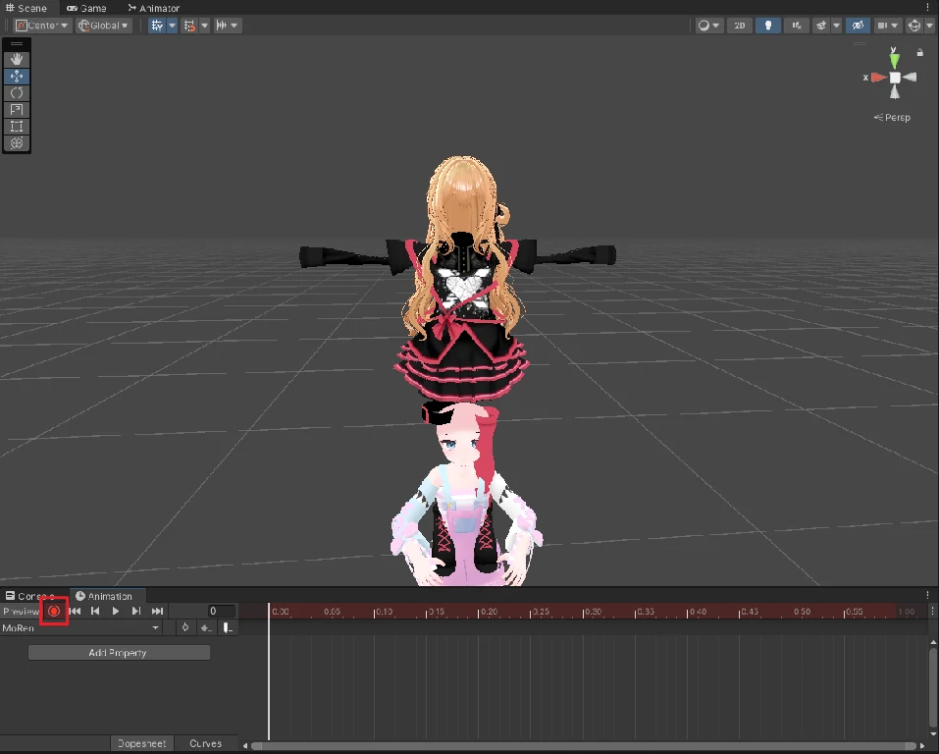Jump to first keyframe in Animation
Screen dimensions: 939x754
pyautogui.click(x=75, y=611)
